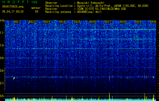This screenshot has width=159, height=101.
Task: Click the word meteor above the count
Action: tap(36, 8)
